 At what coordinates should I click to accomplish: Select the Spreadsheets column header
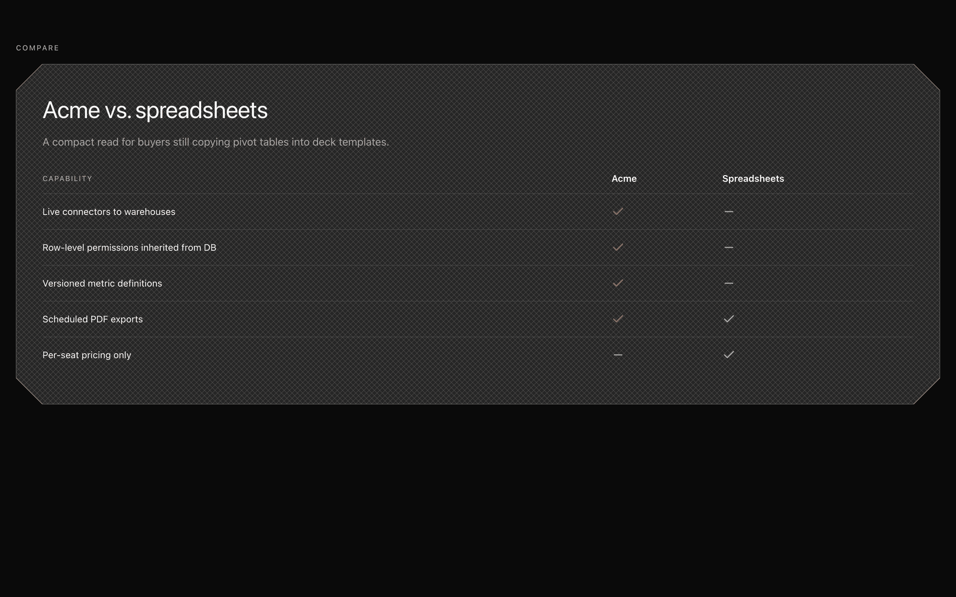753,178
